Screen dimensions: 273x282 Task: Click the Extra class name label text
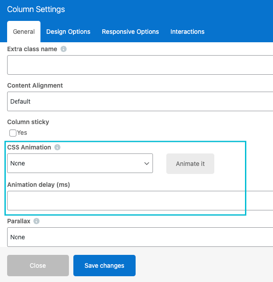(x=32, y=49)
